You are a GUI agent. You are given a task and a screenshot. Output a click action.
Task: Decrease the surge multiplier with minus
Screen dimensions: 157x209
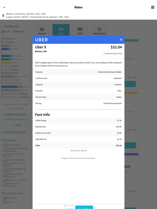coord(4,125)
